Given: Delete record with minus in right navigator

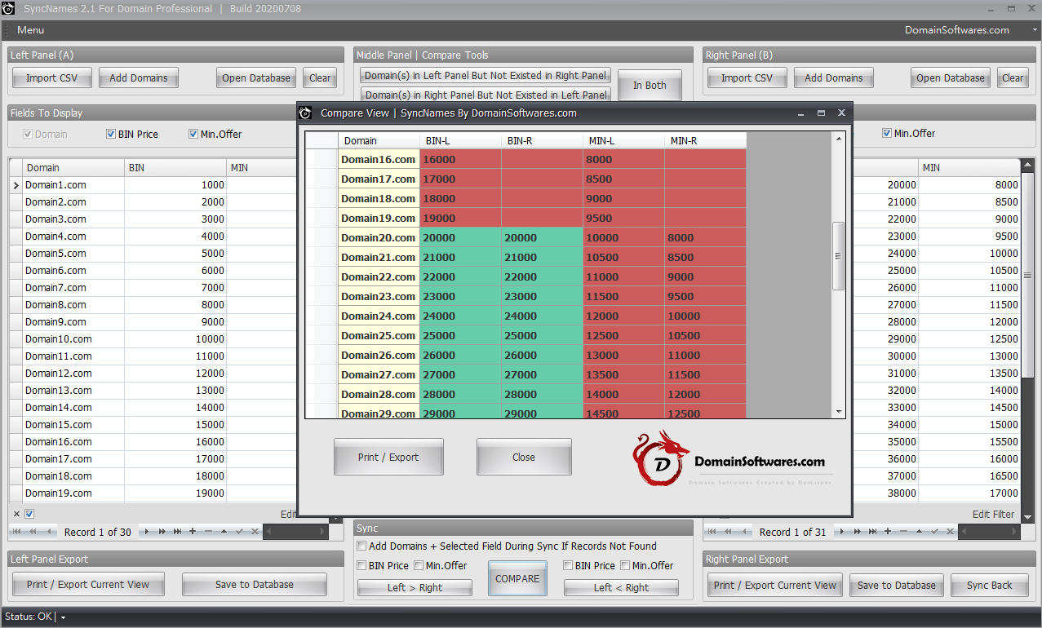Looking at the screenshot, I should pos(903,532).
